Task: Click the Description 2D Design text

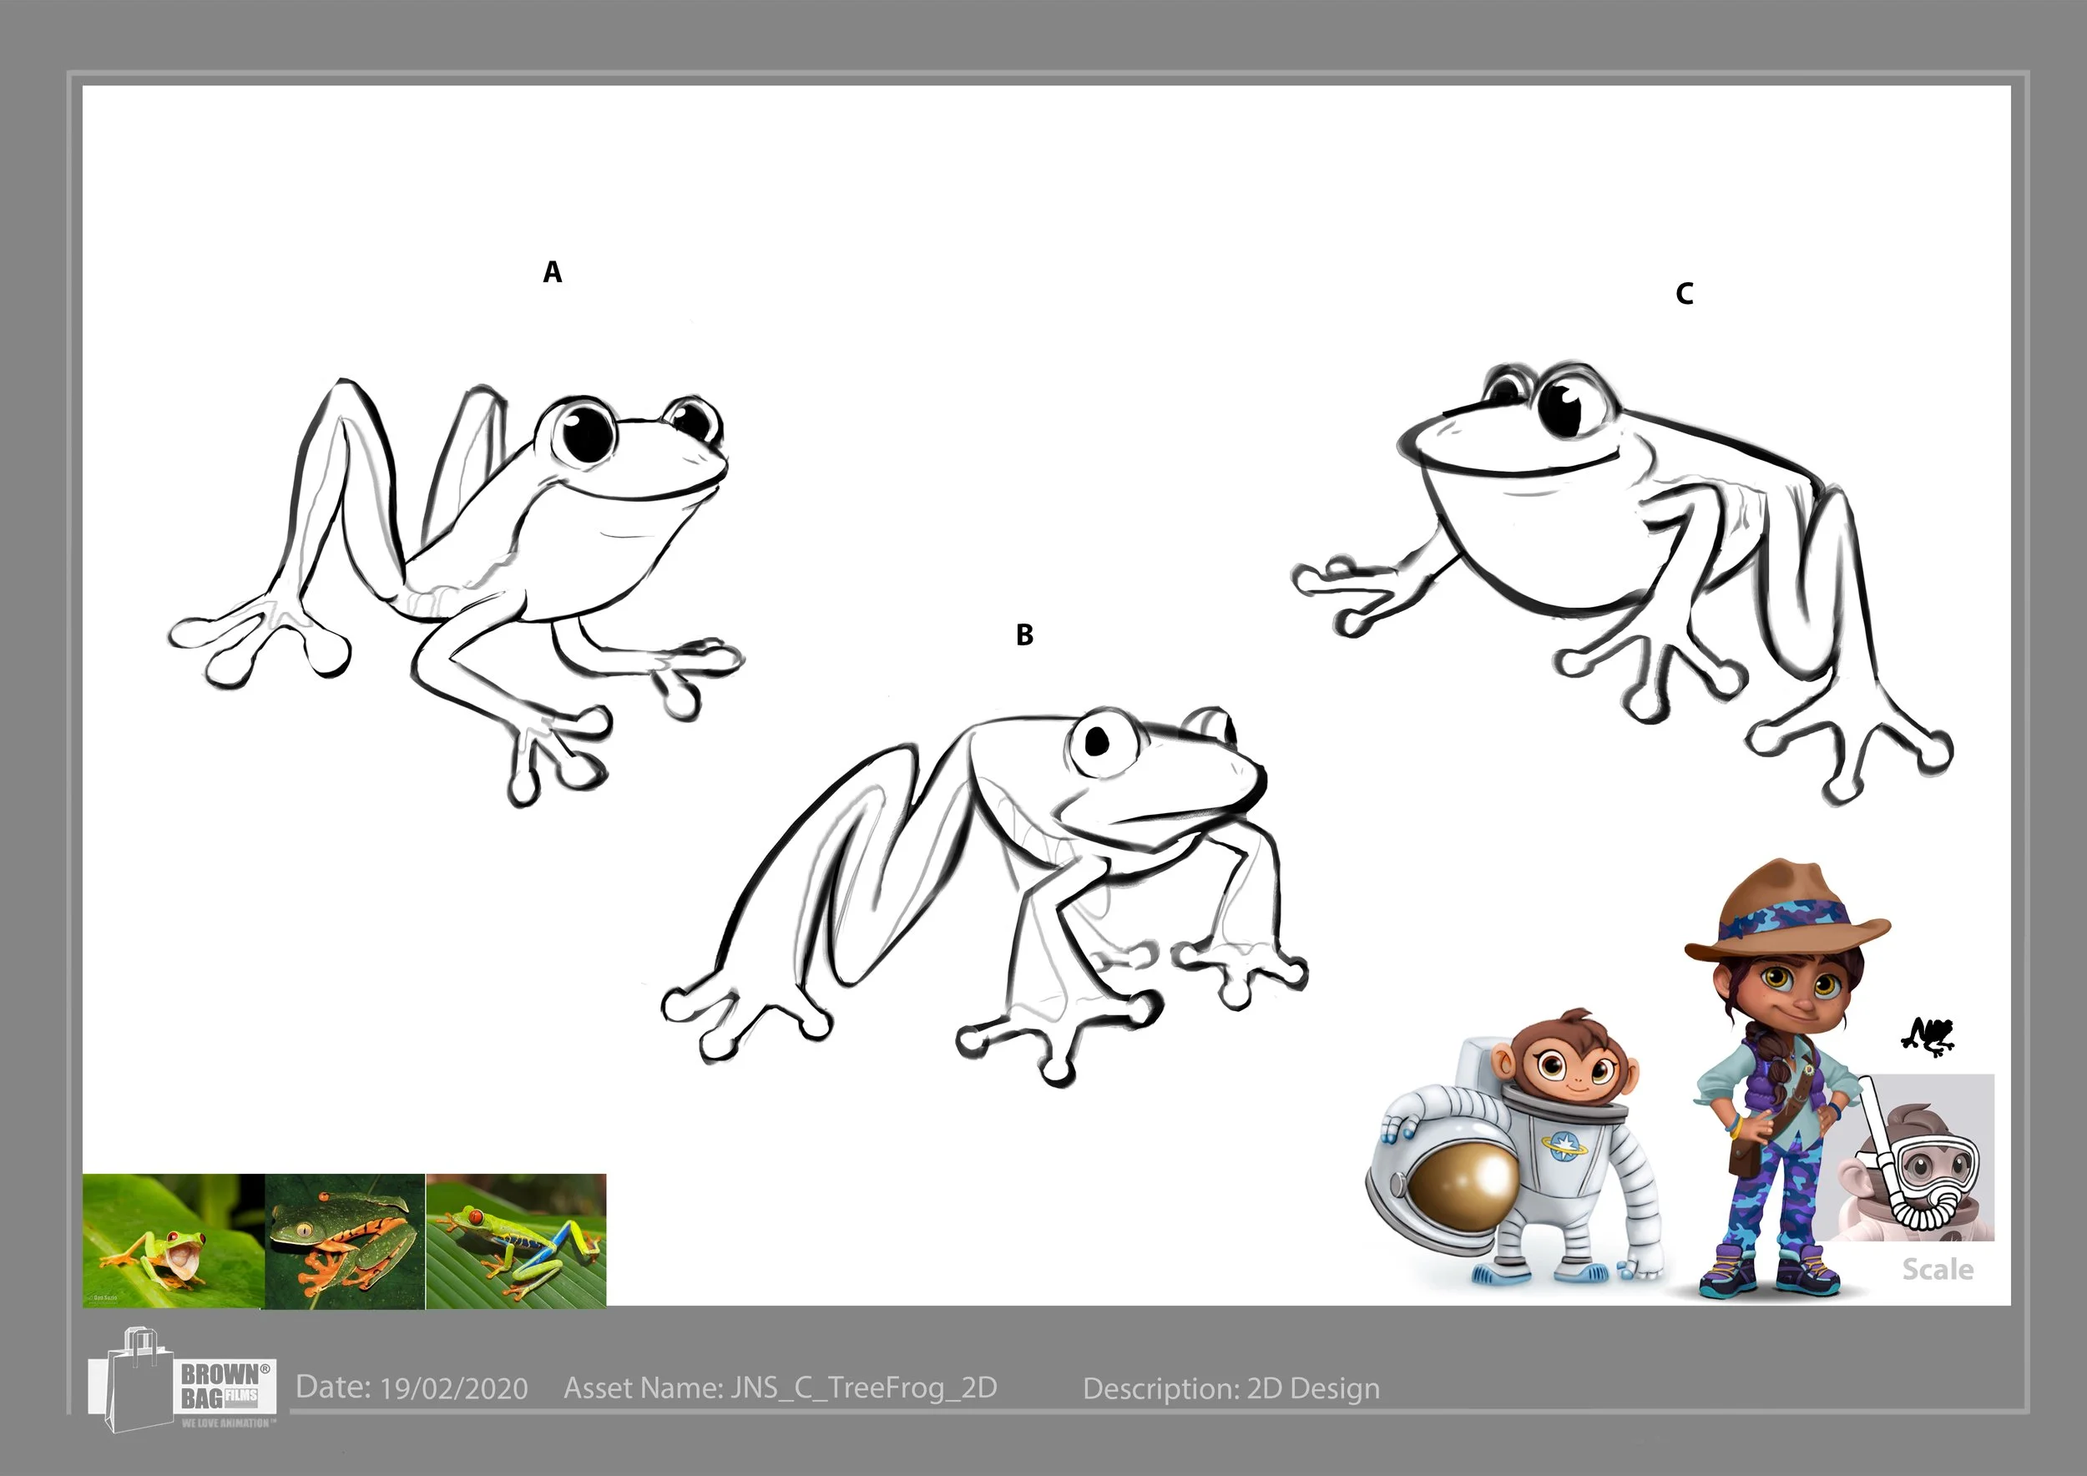Action: 1230,1388
